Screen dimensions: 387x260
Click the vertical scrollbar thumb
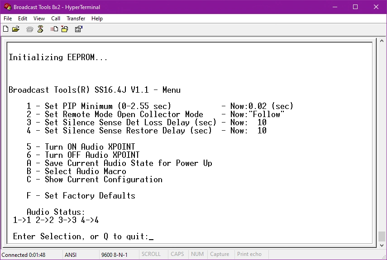pos(382,236)
